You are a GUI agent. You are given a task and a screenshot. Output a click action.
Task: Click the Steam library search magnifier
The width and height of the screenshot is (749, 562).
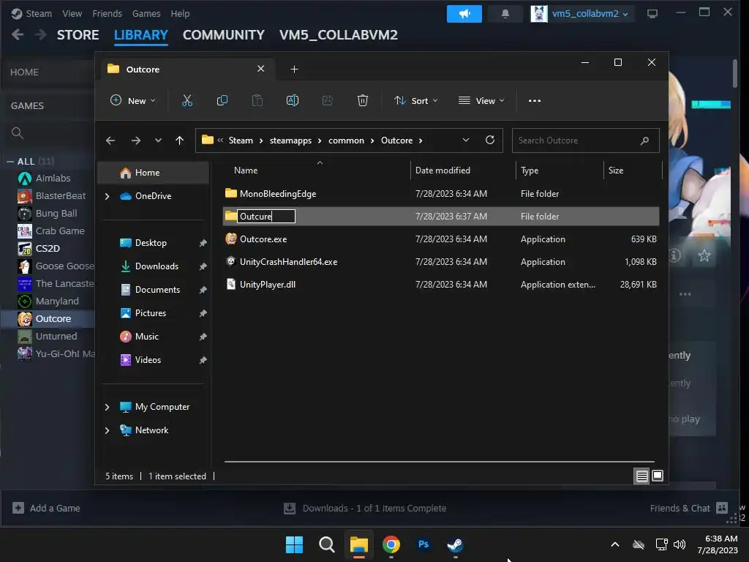[18, 133]
